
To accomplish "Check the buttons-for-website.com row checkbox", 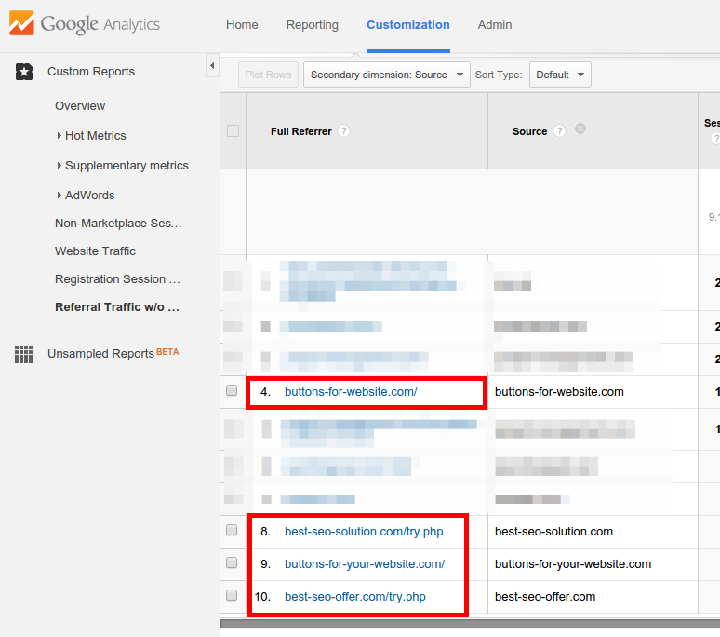I will point(232,390).
